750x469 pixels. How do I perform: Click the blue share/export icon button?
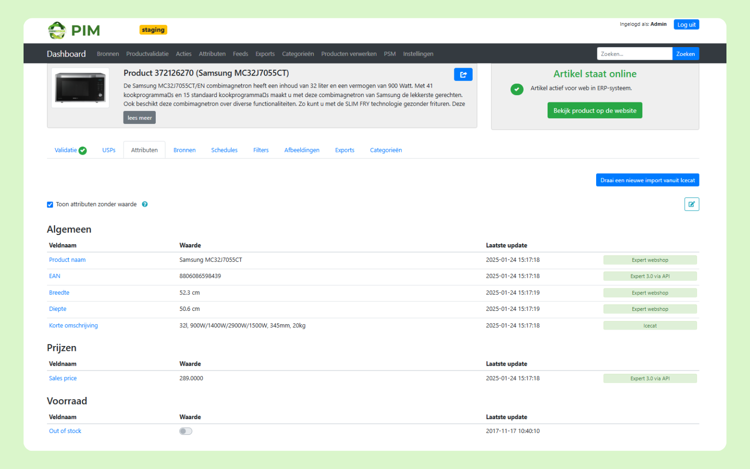pyautogui.click(x=463, y=74)
